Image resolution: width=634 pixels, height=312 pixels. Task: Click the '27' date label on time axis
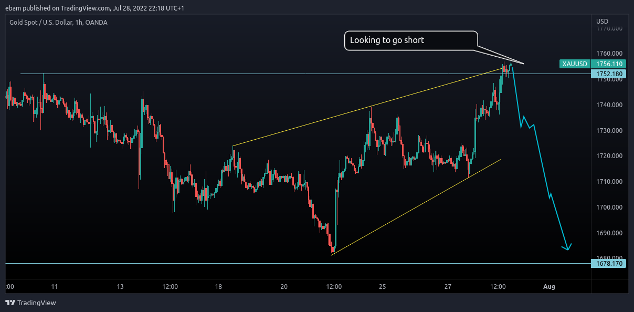448,287
